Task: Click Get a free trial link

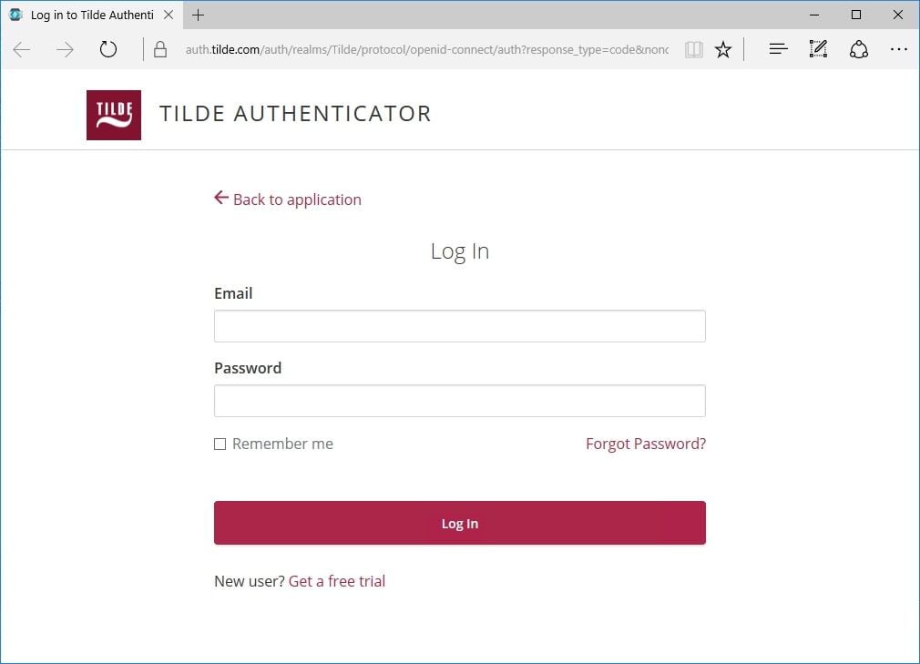Action: pos(337,581)
